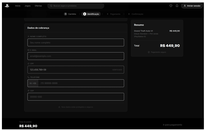Screen dimensions: 205x131
Task: Click the shield icon by Pagamento seguro
Action: pos(149,52)
